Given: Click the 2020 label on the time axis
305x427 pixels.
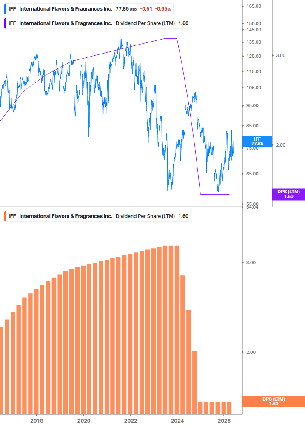Looking at the screenshot, I should 84,421.
